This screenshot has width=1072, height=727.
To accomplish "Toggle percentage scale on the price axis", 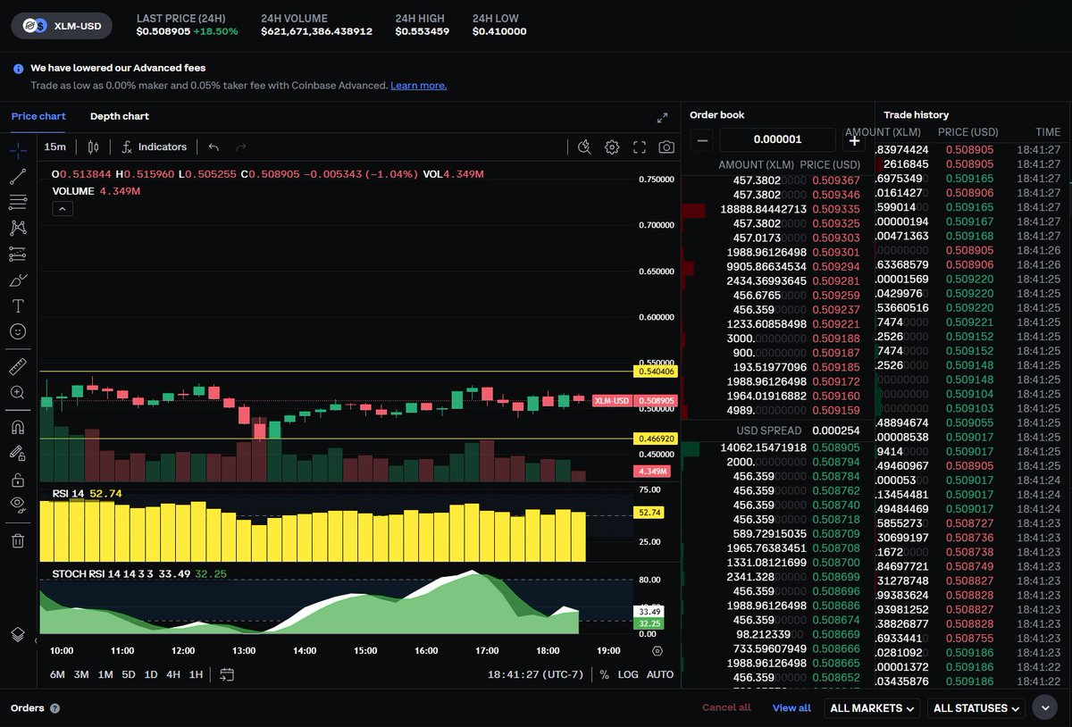I will click(x=604, y=675).
